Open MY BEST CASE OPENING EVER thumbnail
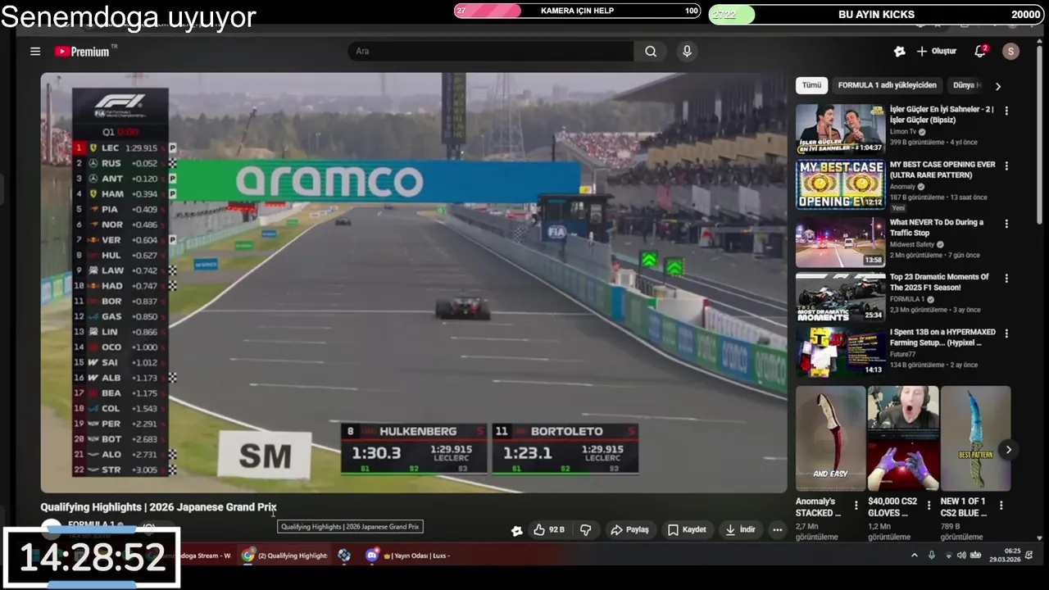 pos(840,184)
